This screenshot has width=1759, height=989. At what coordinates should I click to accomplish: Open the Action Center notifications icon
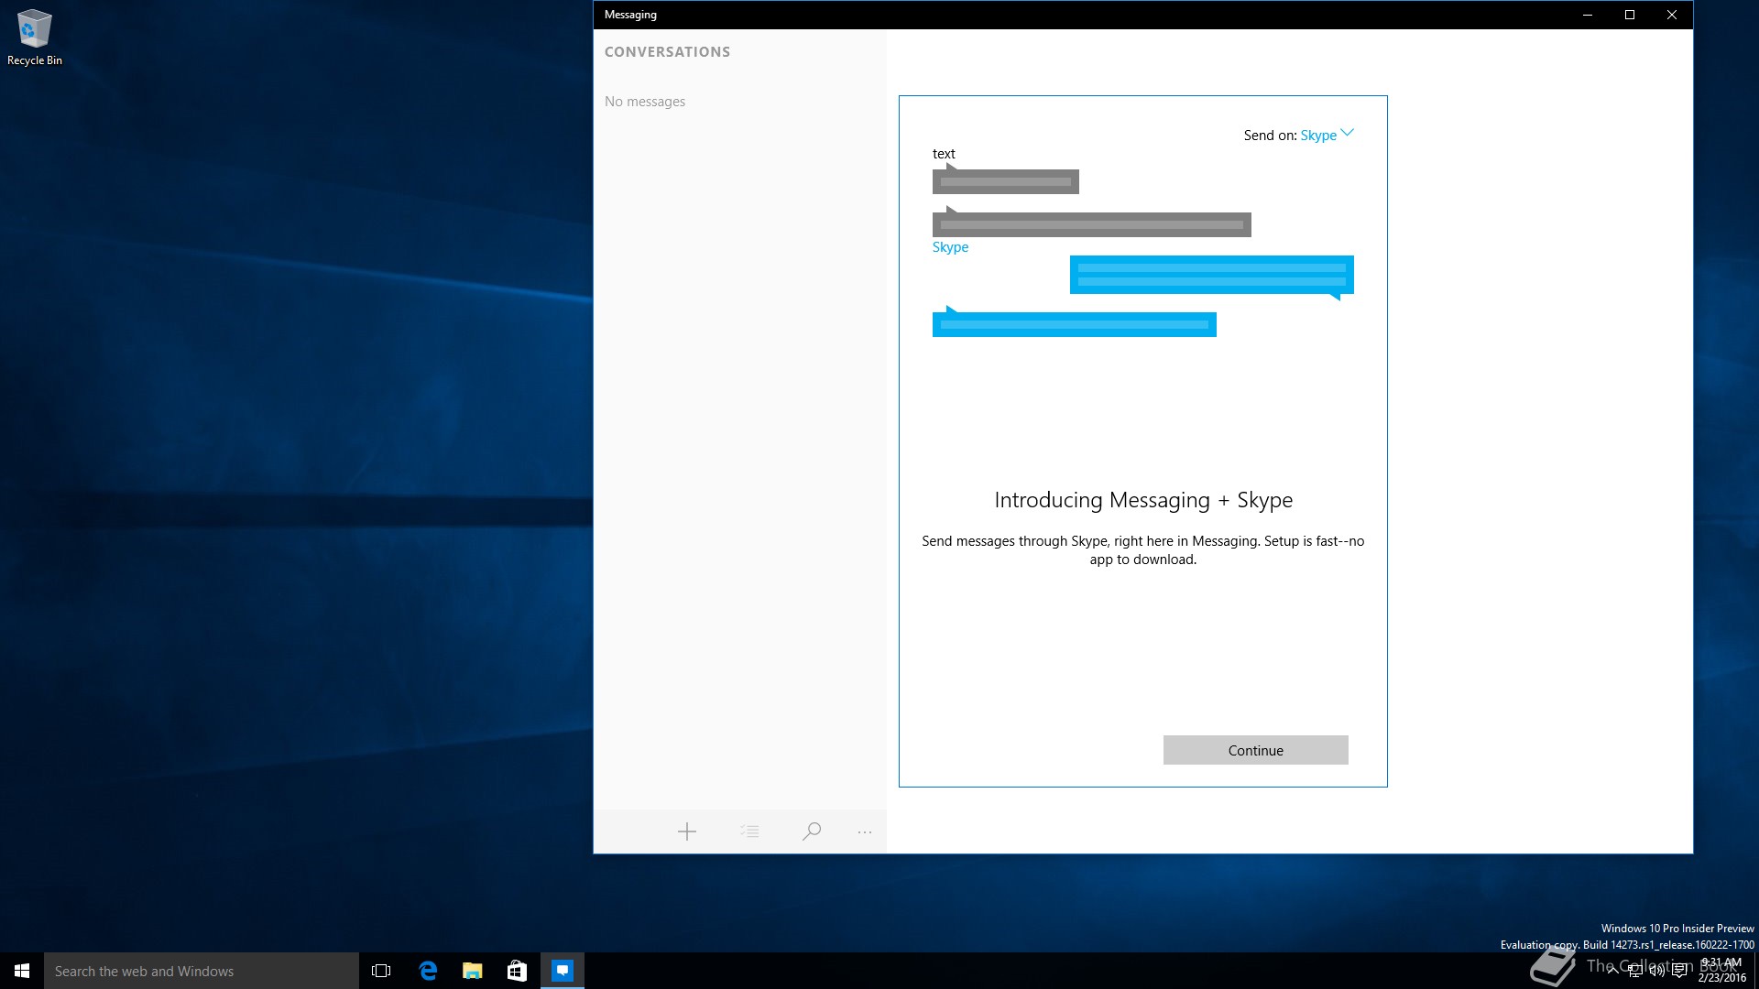pos(1679,971)
